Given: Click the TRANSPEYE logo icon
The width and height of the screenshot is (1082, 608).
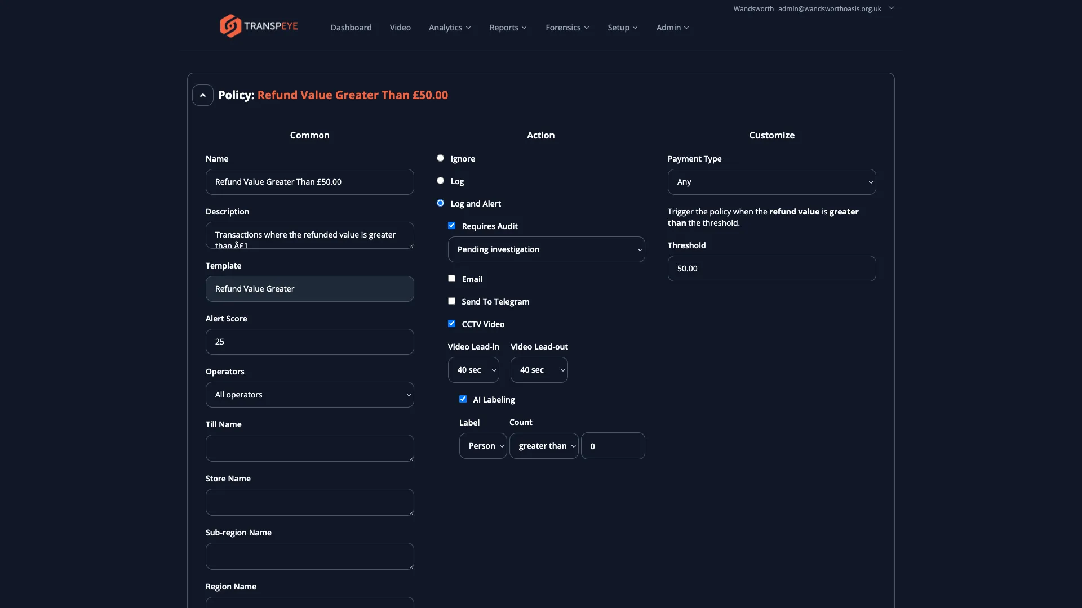Looking at the screenshot, I should [230, 25].
